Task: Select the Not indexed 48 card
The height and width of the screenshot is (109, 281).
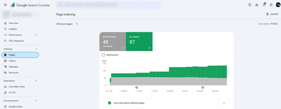Action: pos(113,42)
